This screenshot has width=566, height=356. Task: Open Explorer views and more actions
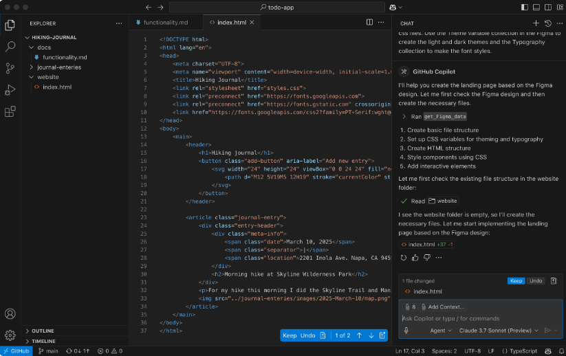pos(119,23)
